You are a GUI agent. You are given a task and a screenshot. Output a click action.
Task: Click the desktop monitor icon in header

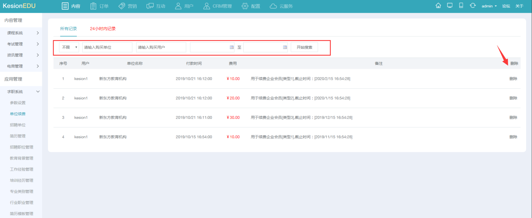(x=450, y=6)
